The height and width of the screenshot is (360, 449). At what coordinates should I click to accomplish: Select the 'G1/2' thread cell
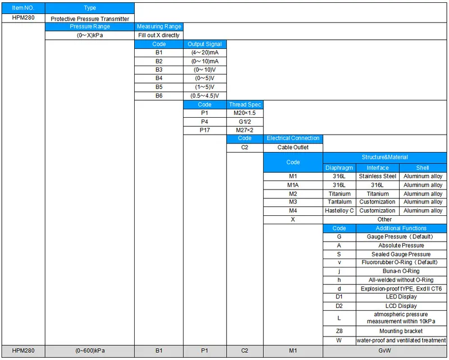click(x=245, y=122)
